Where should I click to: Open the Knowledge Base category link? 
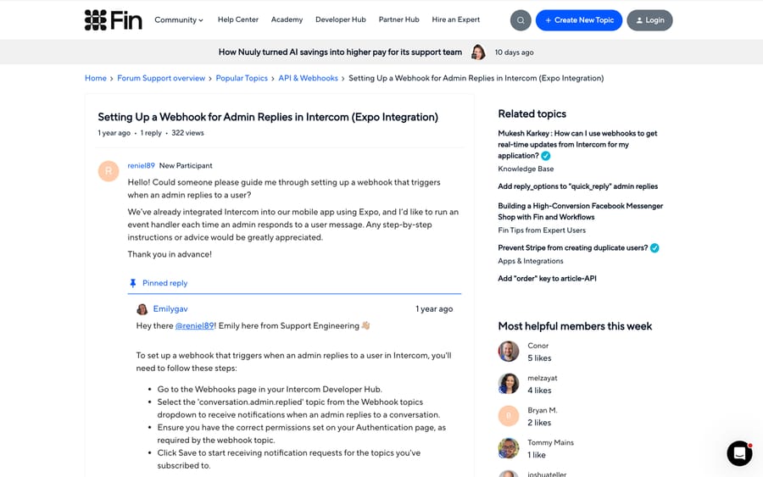(526, 169)
